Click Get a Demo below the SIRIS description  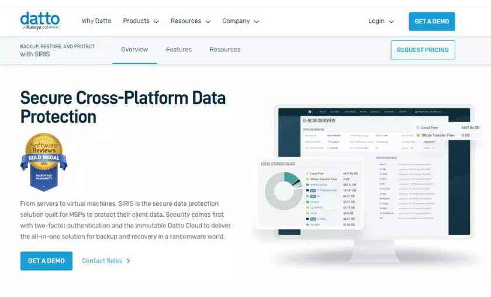[46, 261]
